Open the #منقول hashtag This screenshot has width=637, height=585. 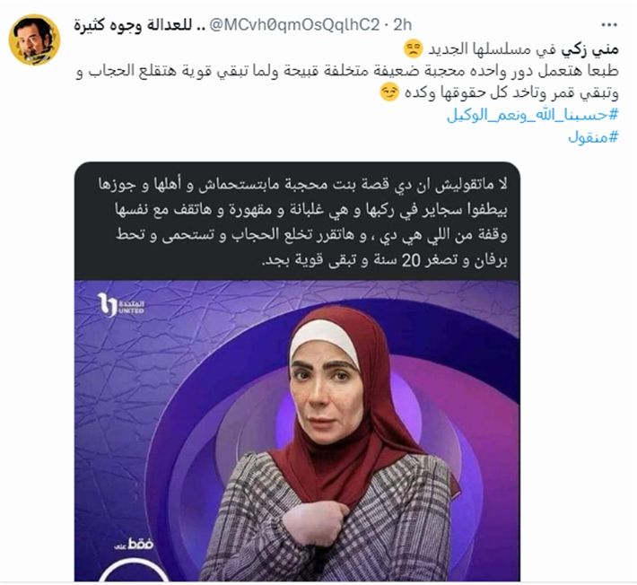coord(593,137)
